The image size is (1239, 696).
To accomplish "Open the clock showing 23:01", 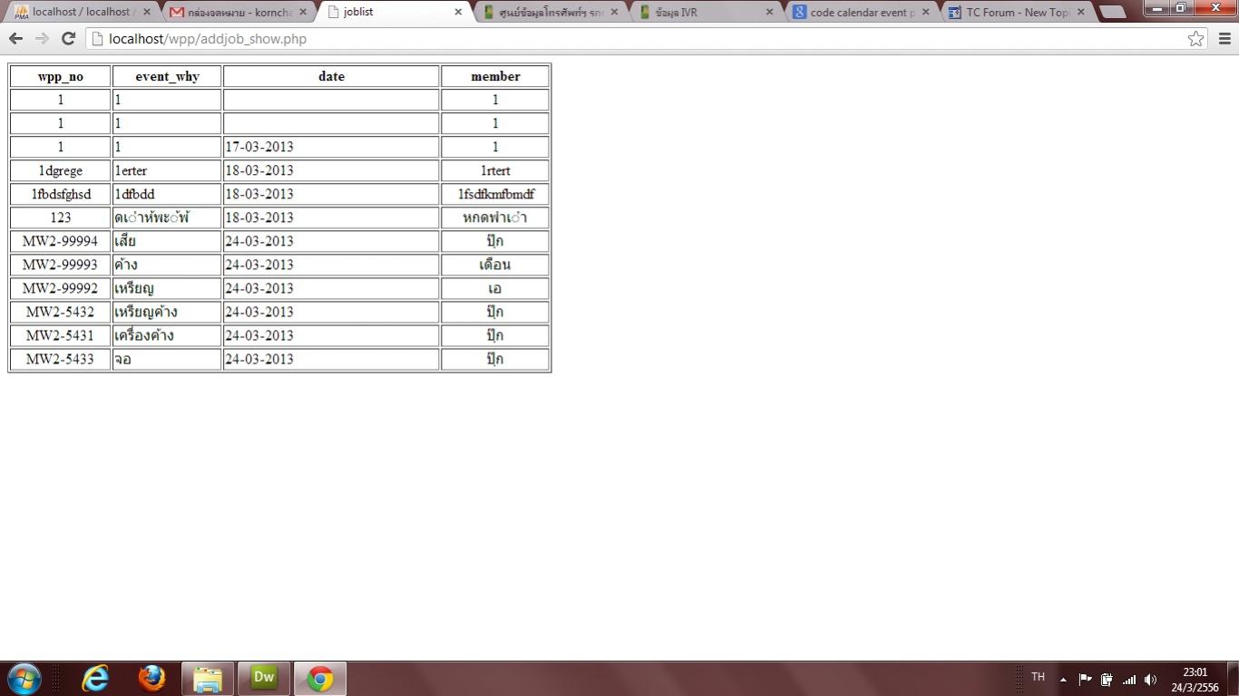I will (1195, 680).
